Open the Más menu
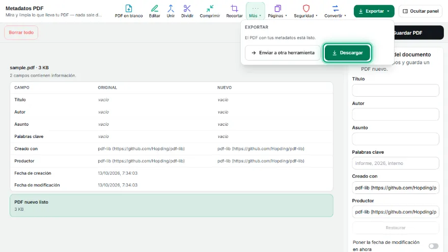The height and width of the screenshot is (252, 448). (x=255, y=11)
